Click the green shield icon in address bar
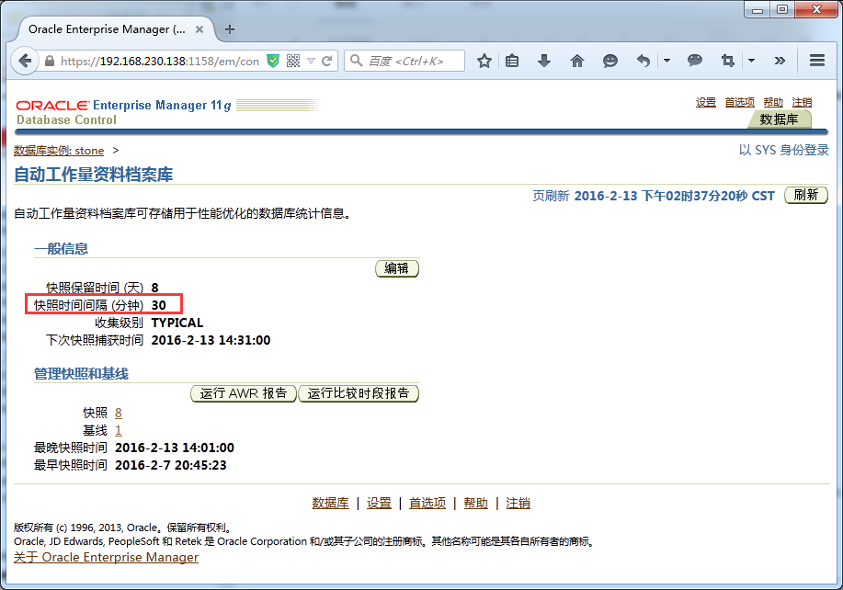Image resolution: width=843 pixels, height=590 pixels. (x=273, y=62)
